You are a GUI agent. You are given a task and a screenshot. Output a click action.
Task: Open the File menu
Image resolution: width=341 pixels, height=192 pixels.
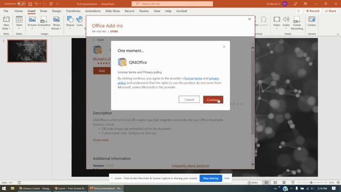point(6,11)
